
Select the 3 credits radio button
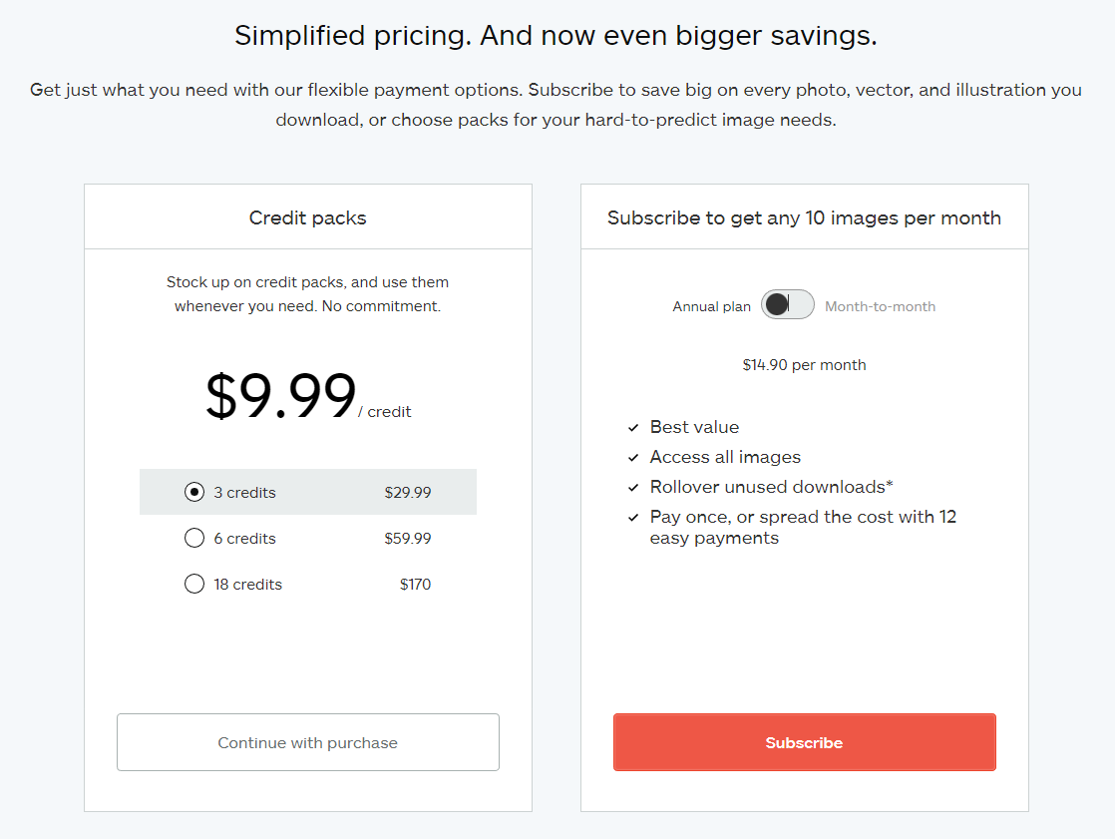pyautogui.click(x=194, y=492)
